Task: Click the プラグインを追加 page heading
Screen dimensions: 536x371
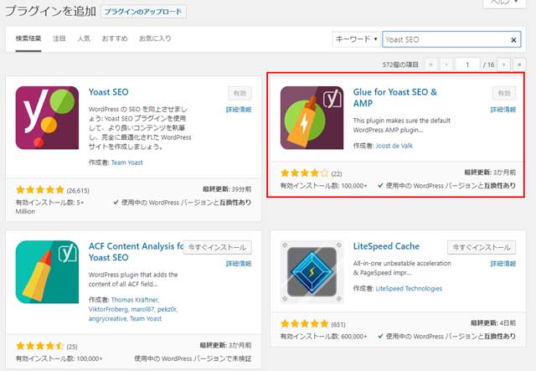Action: 50,11
